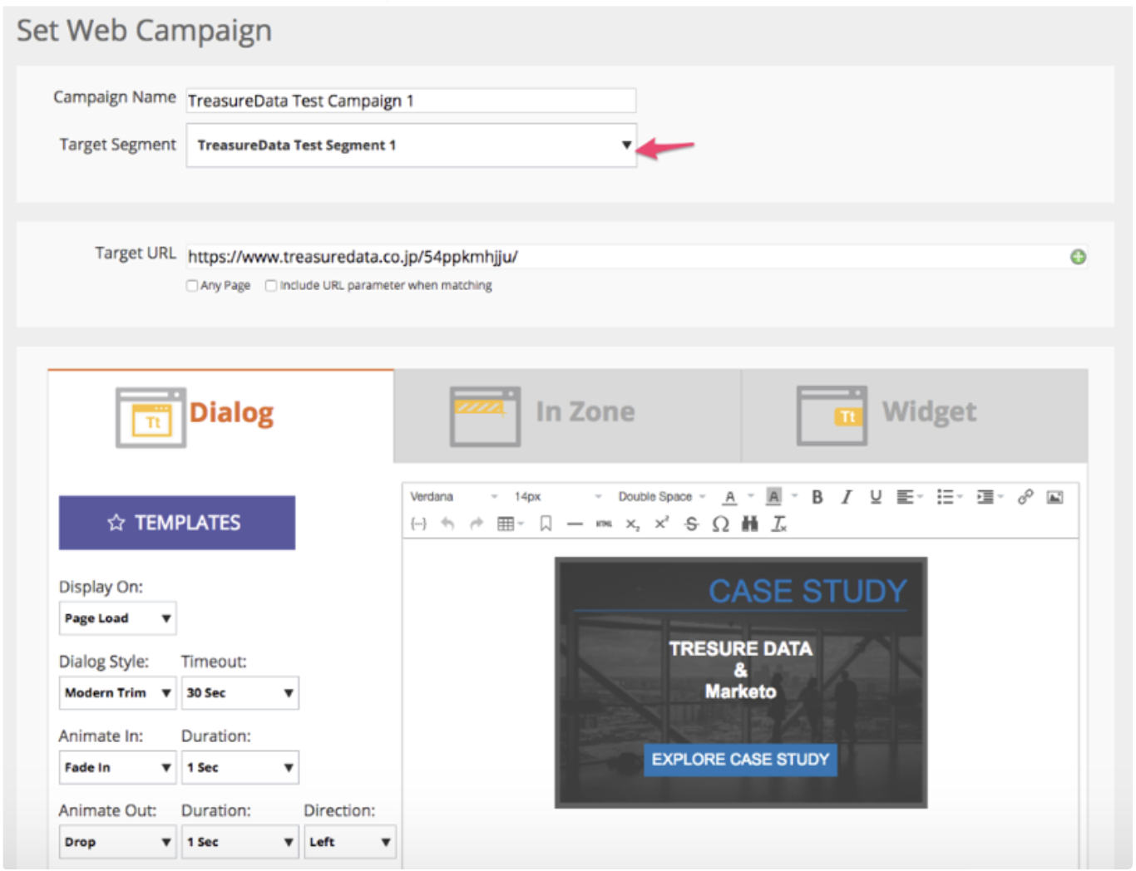1136x871 pixels.
Task: Open the Target Segment dropdown
Action: [411, 145]
